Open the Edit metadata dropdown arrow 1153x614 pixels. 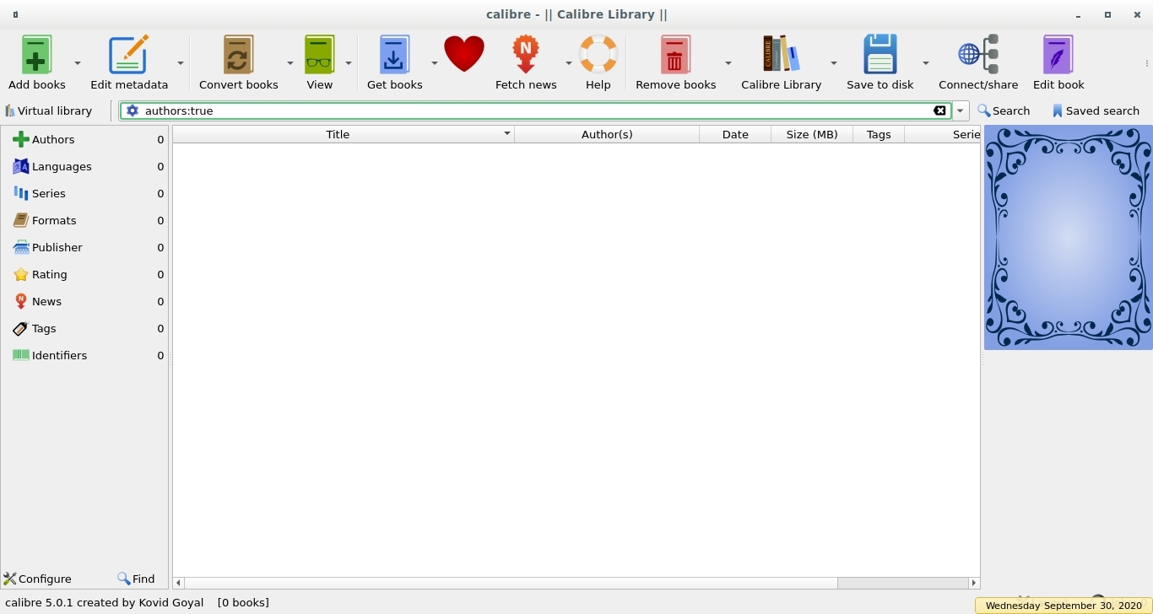[x=181, y=63]
